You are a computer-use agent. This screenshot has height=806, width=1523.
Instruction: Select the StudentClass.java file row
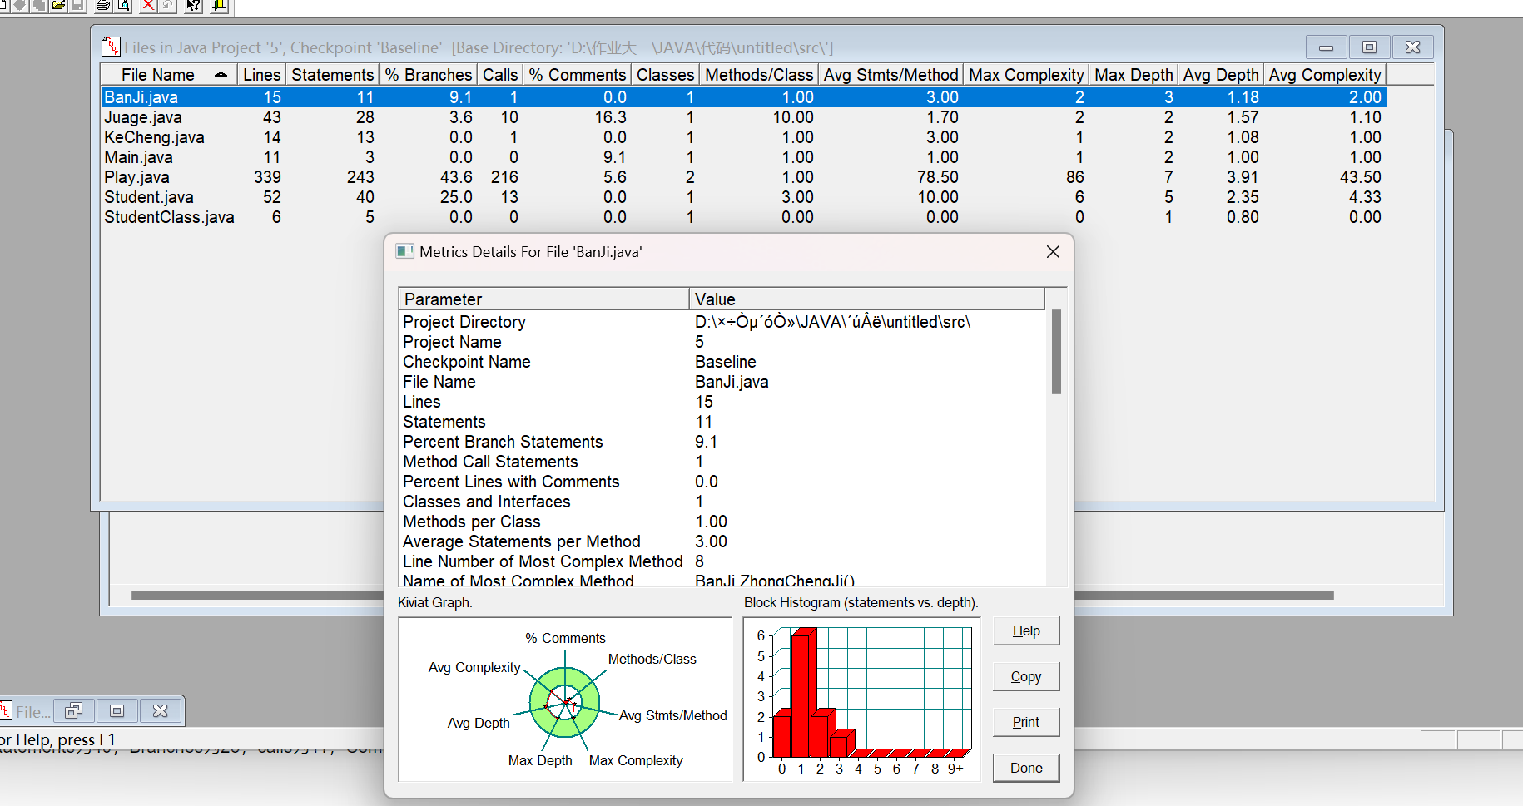(x=744, y=217)
